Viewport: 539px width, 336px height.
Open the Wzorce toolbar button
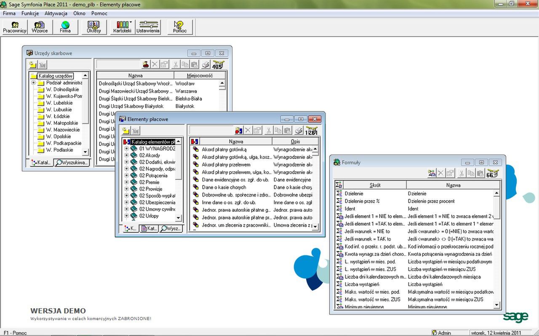(x=40, y=27)
